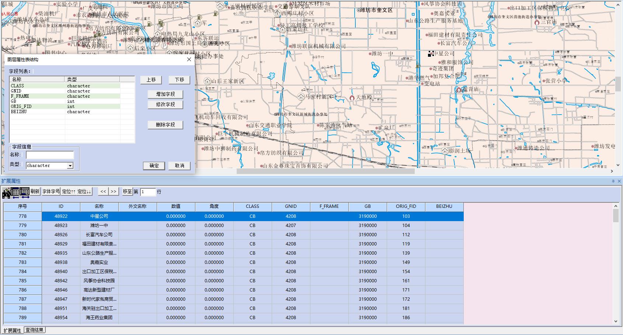This screenshot has width=623, height=335.
Task: Go to previous page with << button
Action: coord(103,192)
